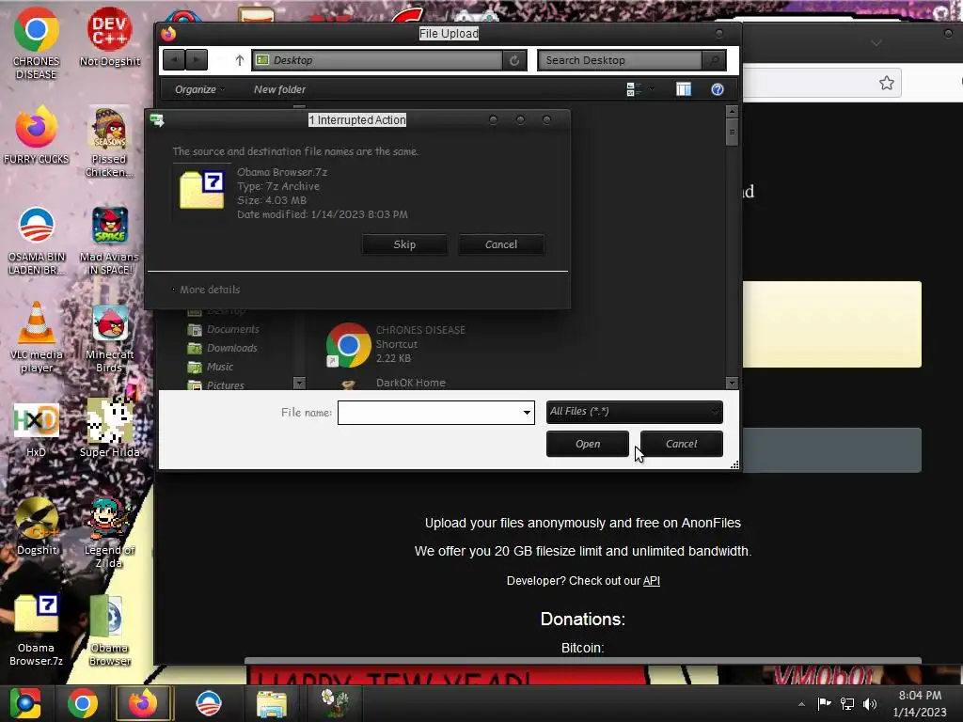Switch to Firefox in the taskbar

coord(143,703)
